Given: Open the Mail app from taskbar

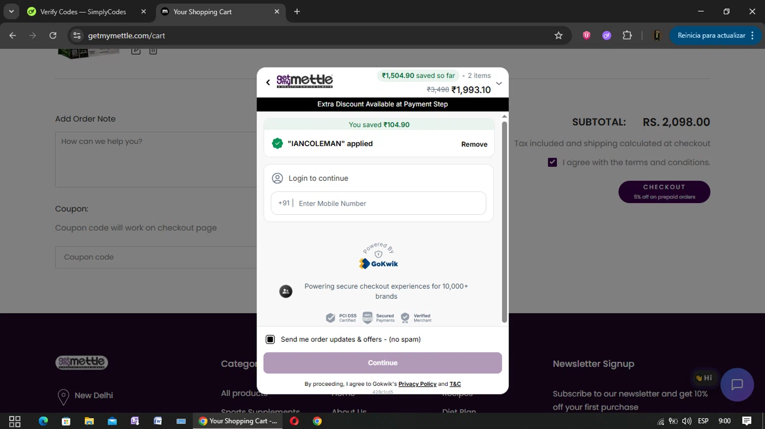Looking at the screenshot, I should (112, 421).
